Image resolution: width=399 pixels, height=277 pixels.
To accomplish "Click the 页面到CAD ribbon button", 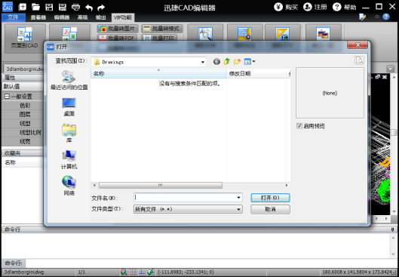I will 25,38.
